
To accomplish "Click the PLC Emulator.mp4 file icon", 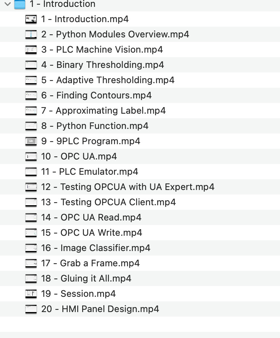I will coord(31,172).
